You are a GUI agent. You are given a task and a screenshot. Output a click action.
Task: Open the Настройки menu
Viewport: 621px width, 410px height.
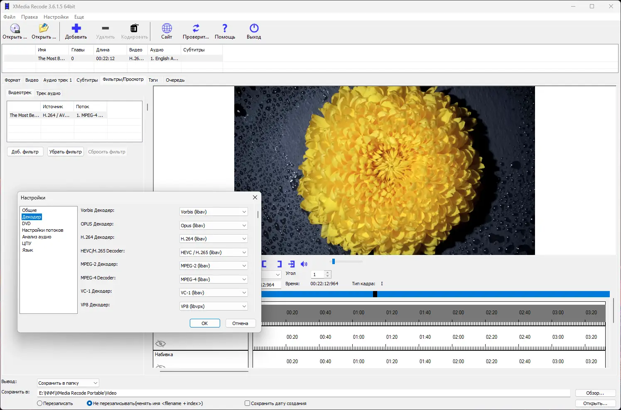56,17
